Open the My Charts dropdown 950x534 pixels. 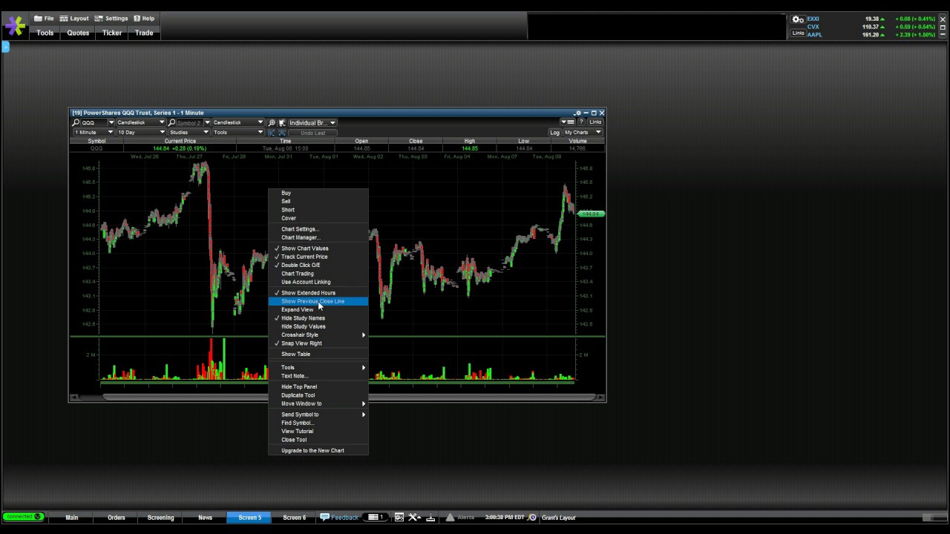click(x=583, y=132)
